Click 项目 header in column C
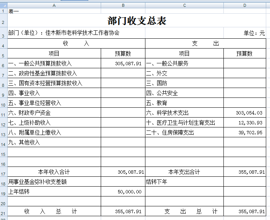Screen dimensions: 270x220 pyautogui.click(x=184, y=53)
